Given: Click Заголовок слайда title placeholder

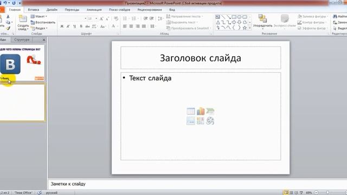Looking at the screenshot, I should (x=201, y=58).
